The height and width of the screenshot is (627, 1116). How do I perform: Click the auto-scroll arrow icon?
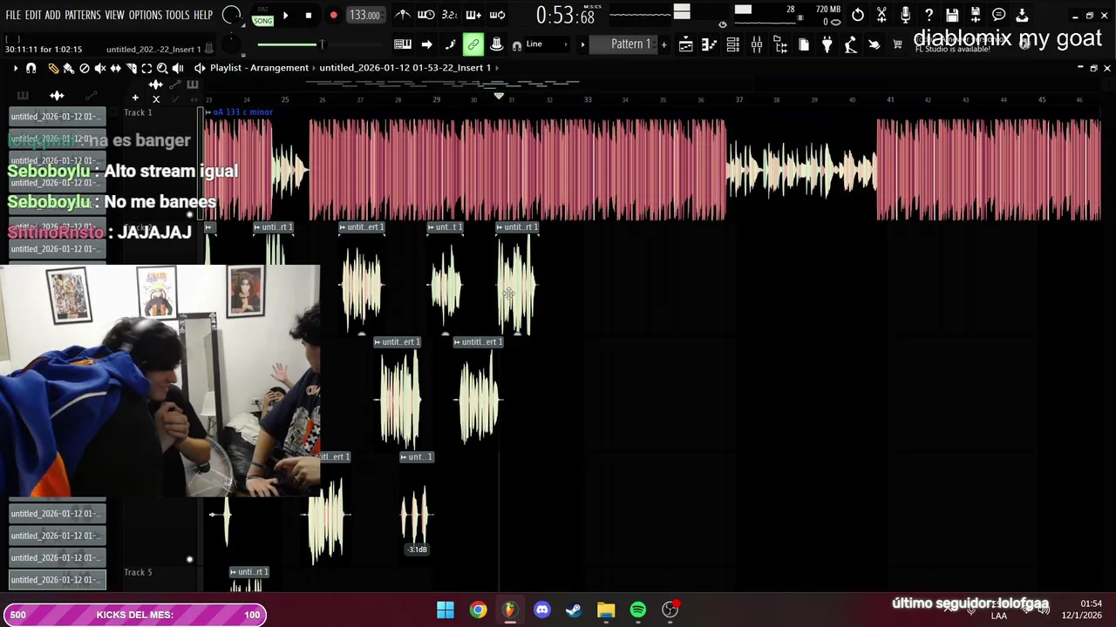(426, 44)
